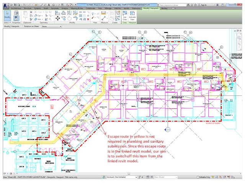Expand the Select panel dropdown arrow
245x184 pixels.
point(10,23)
